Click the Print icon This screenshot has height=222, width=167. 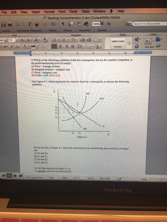tap(10, 24)
